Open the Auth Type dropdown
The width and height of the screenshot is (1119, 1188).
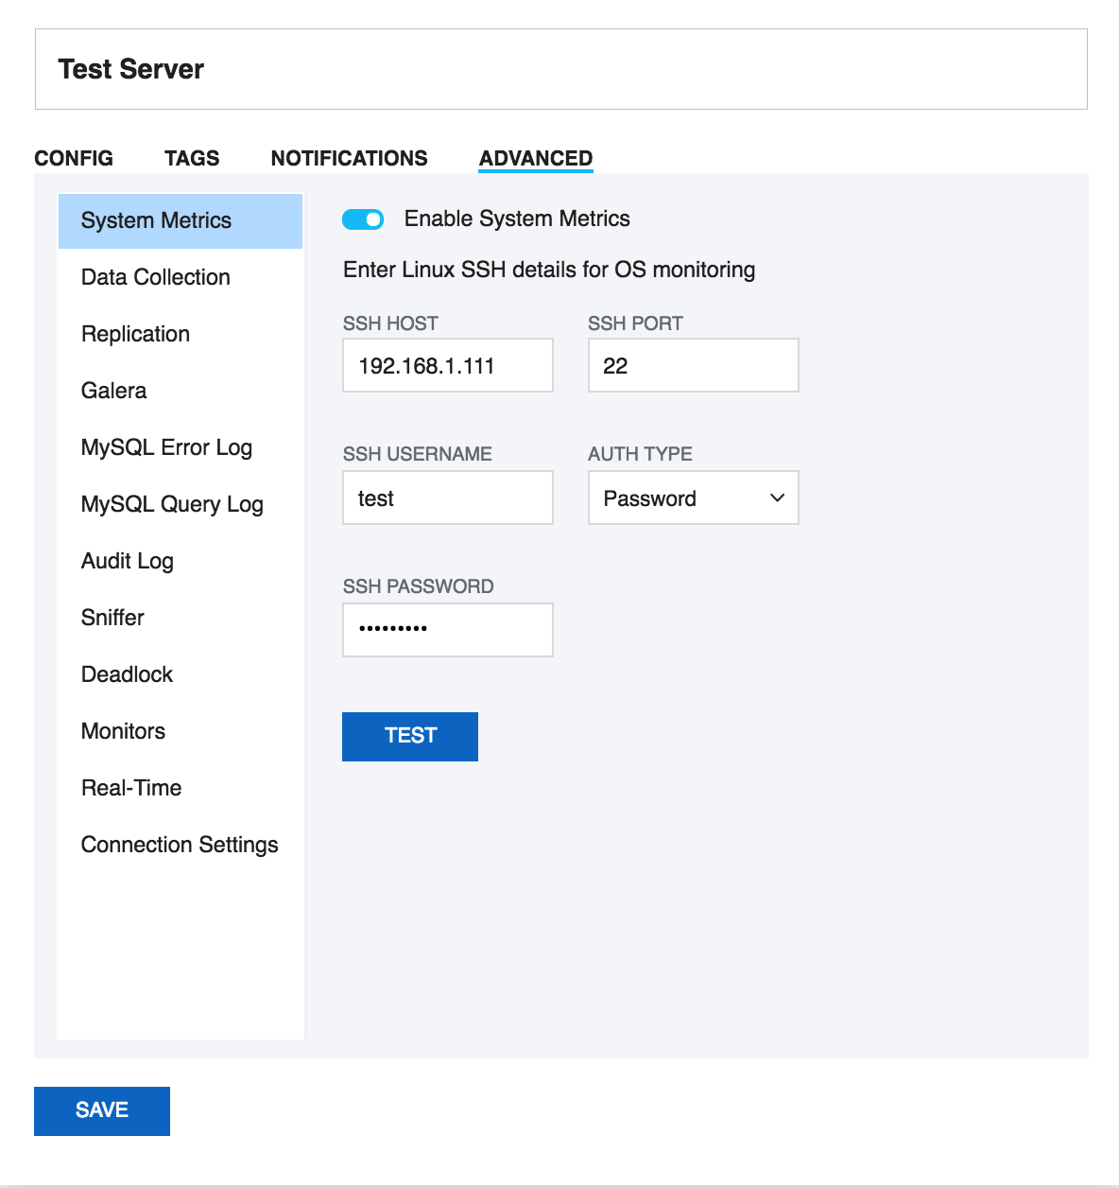click(693, 498)
